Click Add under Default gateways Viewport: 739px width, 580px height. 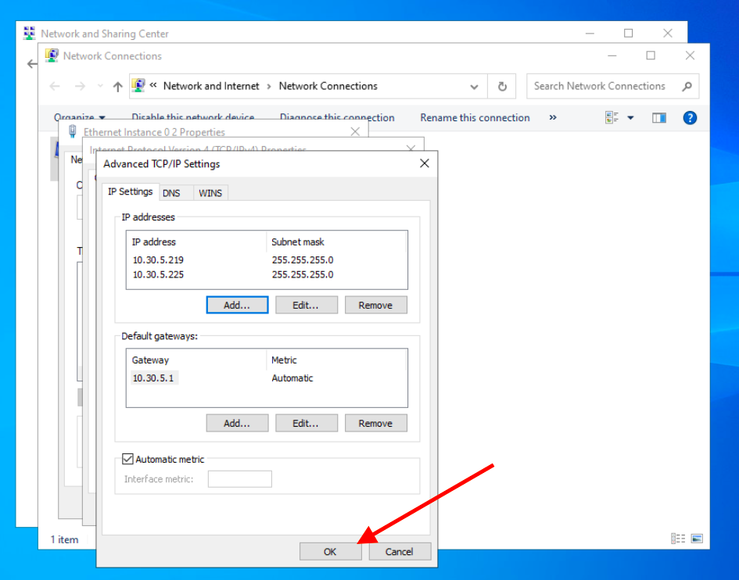pyautogui.click(x=237, y=423)
